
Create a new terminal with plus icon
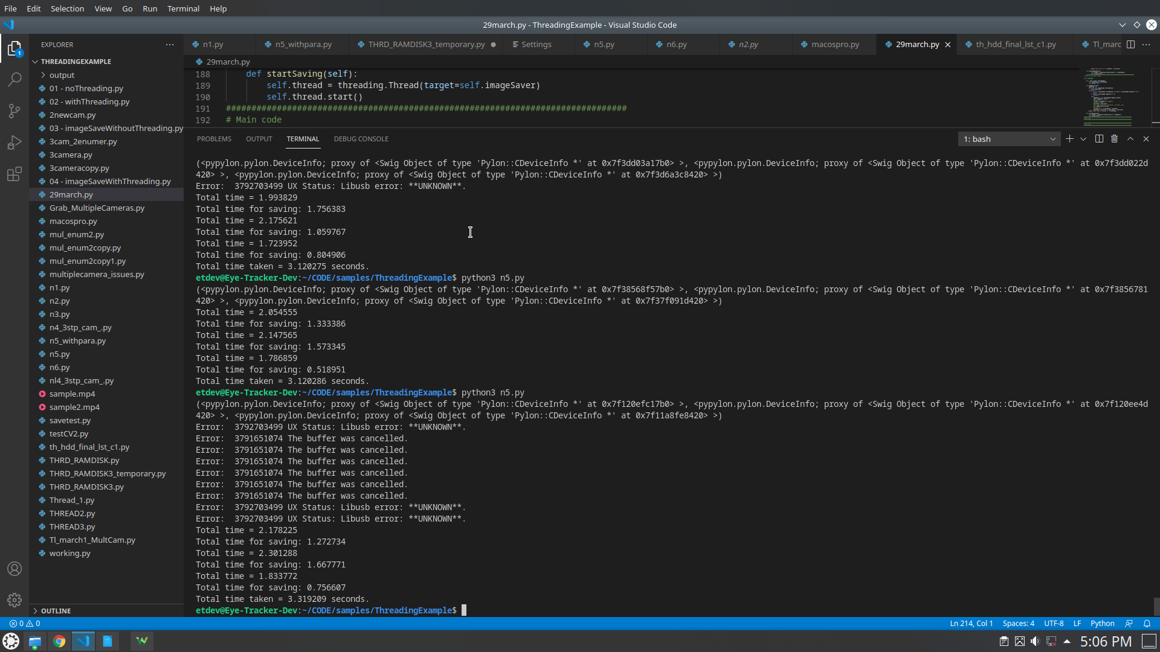click(1069, 138)
